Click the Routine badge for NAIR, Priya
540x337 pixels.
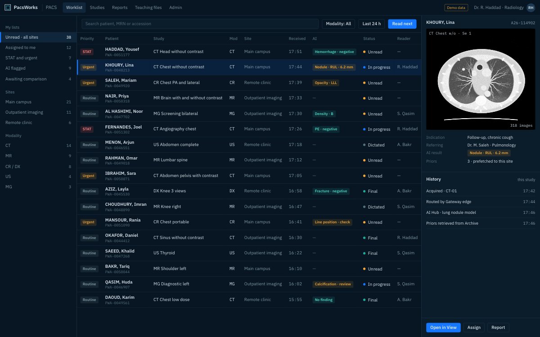pos(89,98)
